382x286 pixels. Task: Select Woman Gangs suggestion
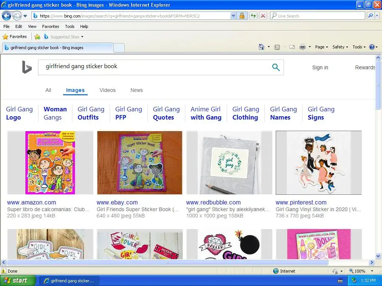(x=55, y=113)
